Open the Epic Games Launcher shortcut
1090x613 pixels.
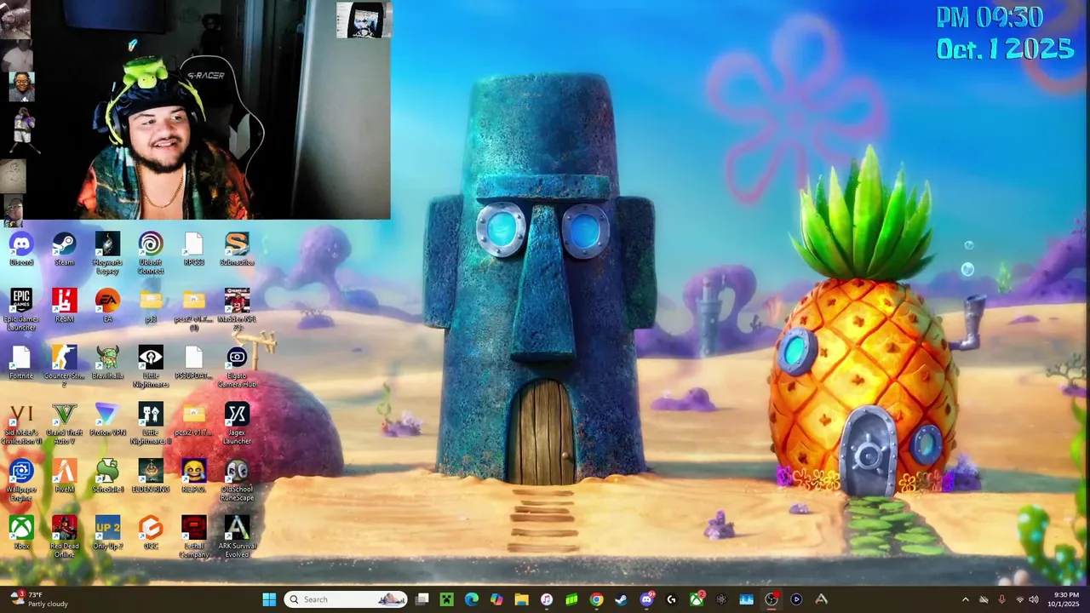click(21, 310)
